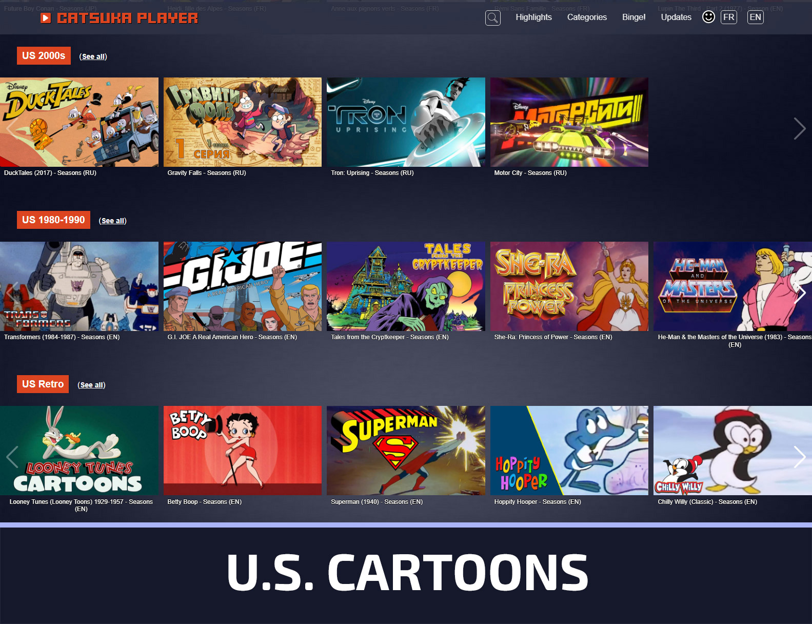Advance the US Retro row with right arrow
Screen dimensions: 812x624
coord(799,457)
